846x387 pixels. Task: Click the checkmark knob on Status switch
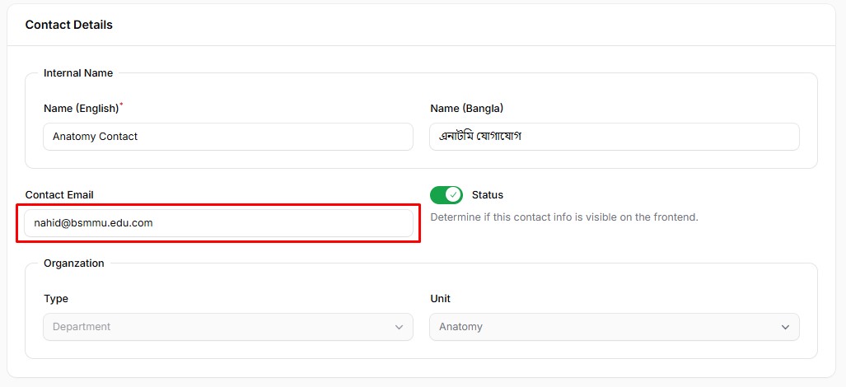pyautogui.click(x=454, y=194)
